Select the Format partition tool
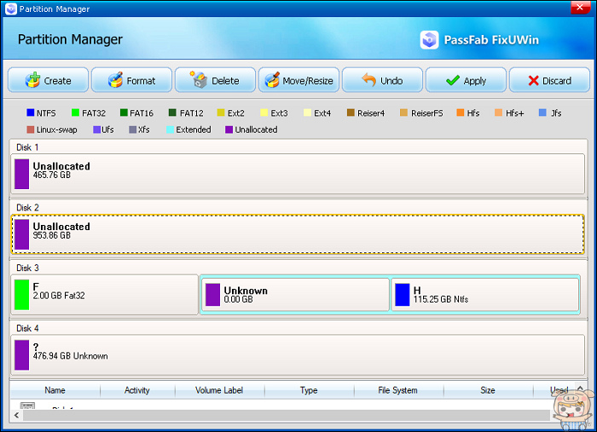Viewport: 597px width, 432px height. coord(116,81)
